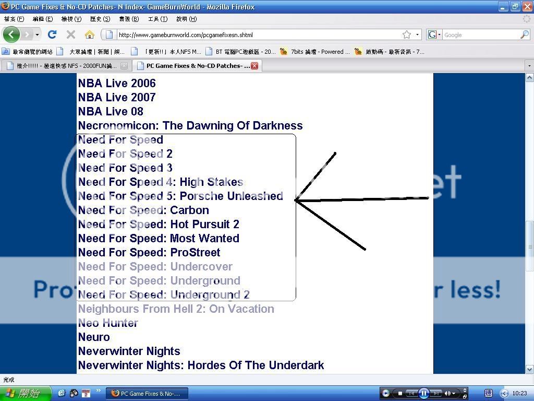Stop playback in the Media Player toolbar
This screenshot has height=401, width=534.
tap(400, 393)
